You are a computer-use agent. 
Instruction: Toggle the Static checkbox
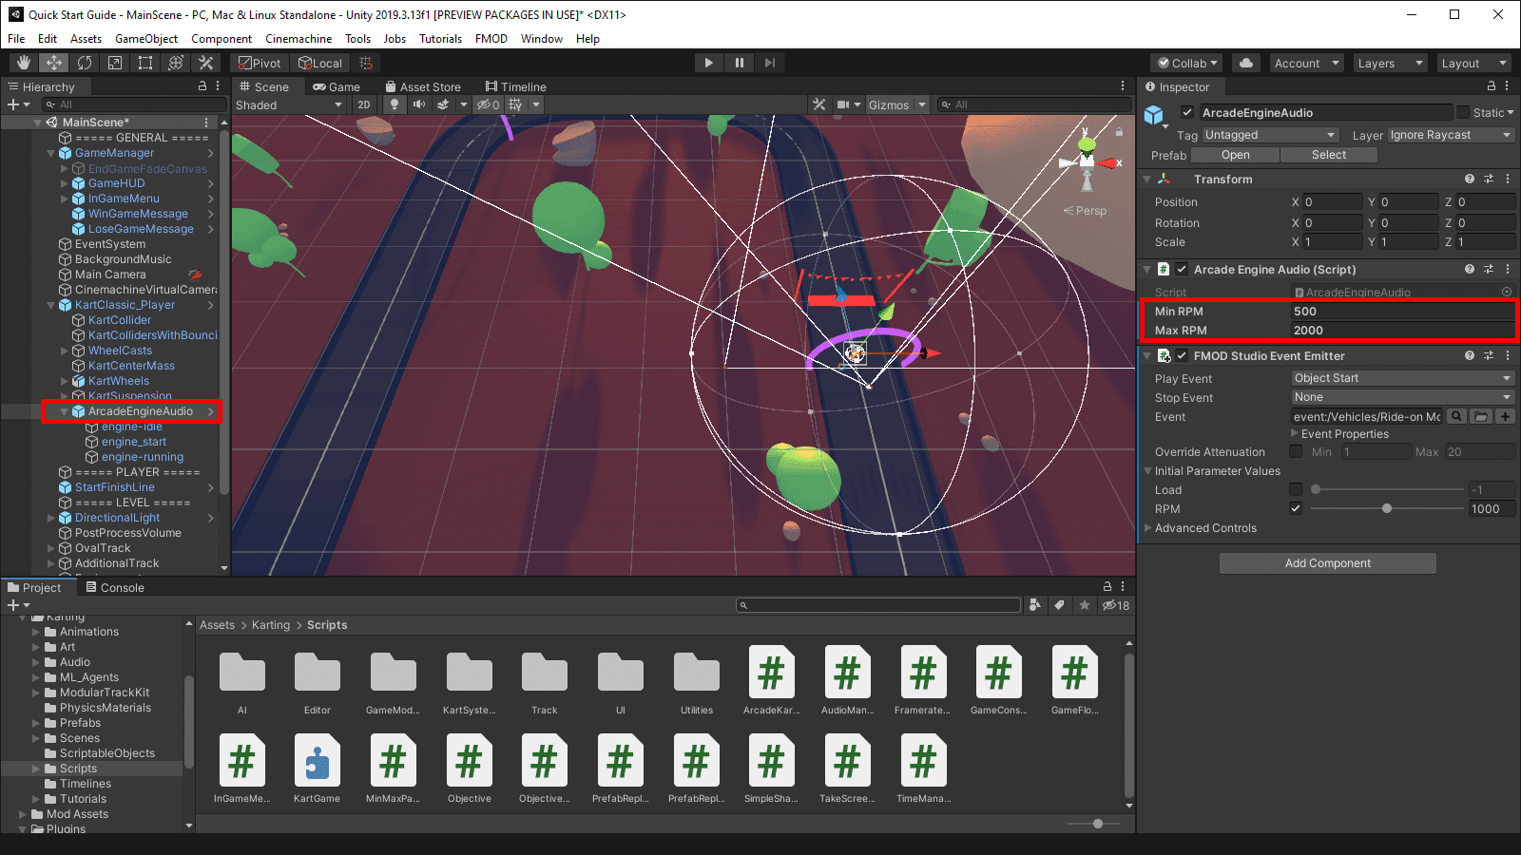tap(1463, 112)
